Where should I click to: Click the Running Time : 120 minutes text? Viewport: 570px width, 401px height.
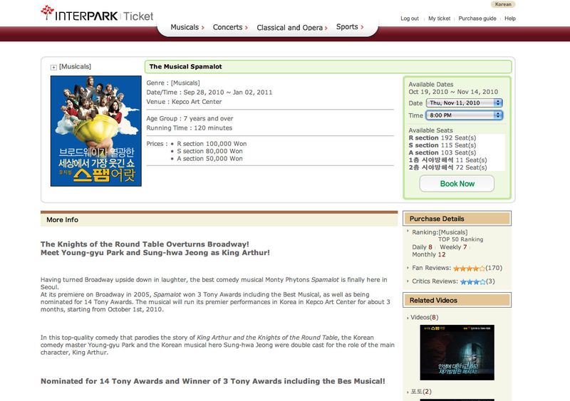pyautogui.click(x=189, y=128)
